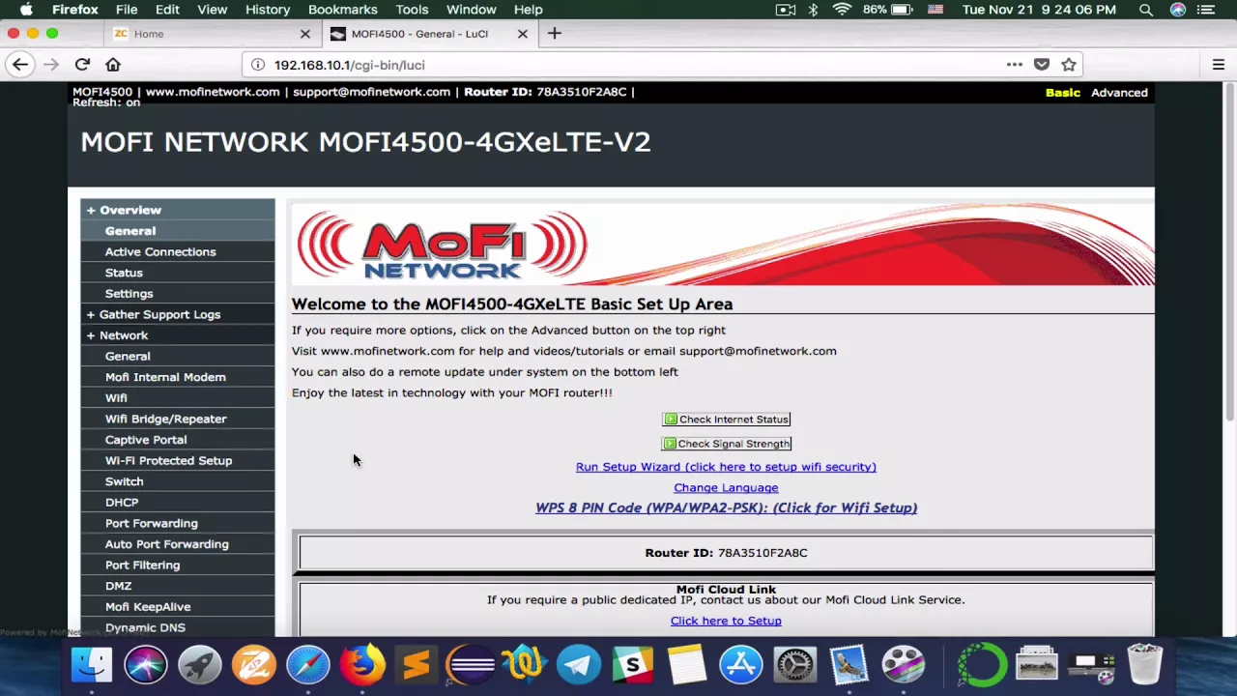The height and width of the screenshot is (696, 1237).
Task: Open DMZ settings
Action: pyautogui.click(x=178, y=586)
